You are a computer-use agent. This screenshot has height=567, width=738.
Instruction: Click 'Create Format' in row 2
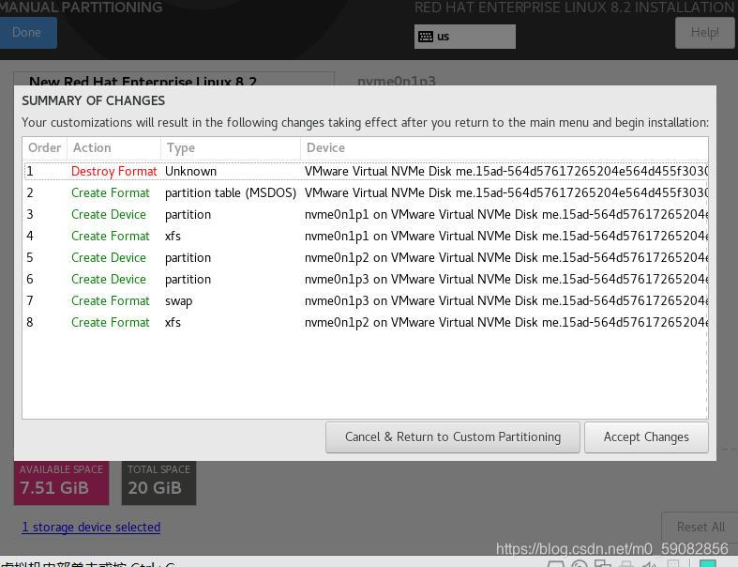pos(111,192)
